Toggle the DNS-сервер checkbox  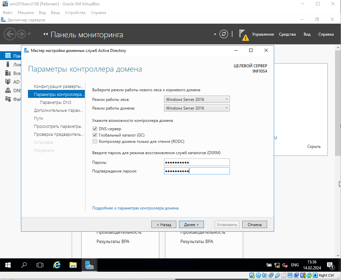coord(94,129)
